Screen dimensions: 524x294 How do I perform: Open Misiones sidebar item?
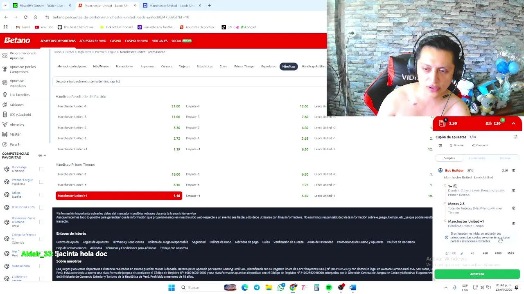point(16,105)
